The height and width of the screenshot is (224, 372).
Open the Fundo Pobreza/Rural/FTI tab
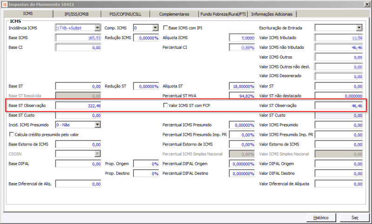(x=223, y=14)
